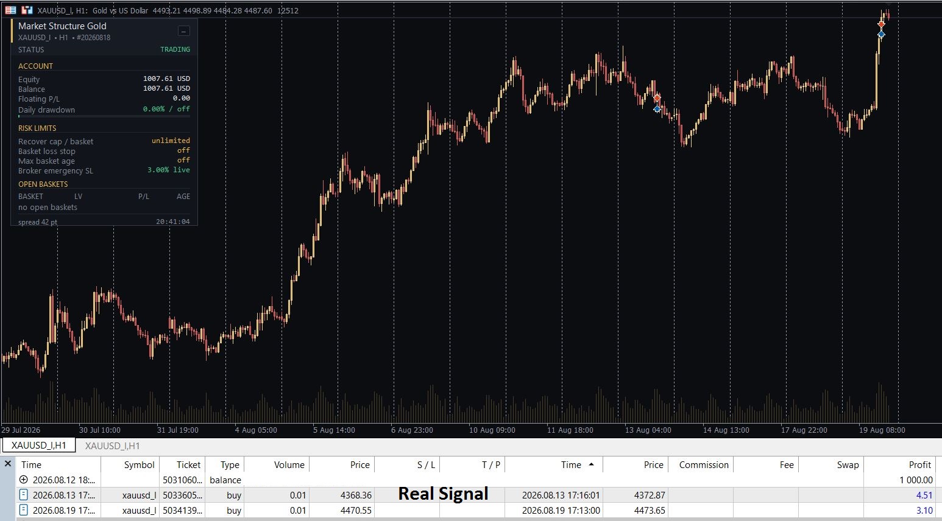Collapse the Market Structure Gold panel
Screen dimensions: 942x521
coord(183,31)
